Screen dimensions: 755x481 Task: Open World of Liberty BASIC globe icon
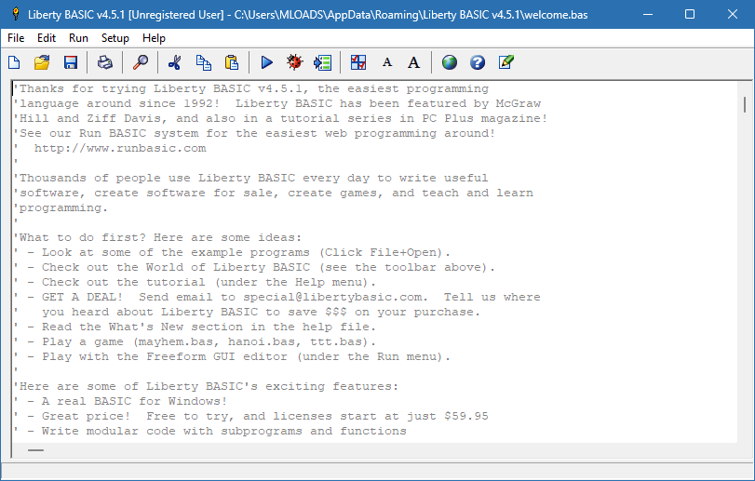pos(450,62)
